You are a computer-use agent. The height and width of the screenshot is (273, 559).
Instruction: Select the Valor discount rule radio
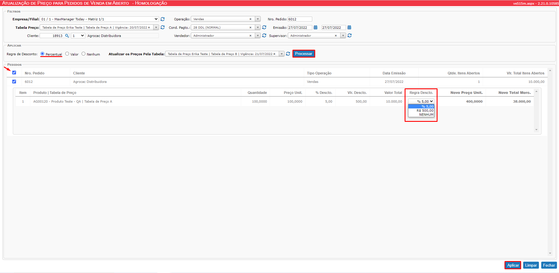pyautogui.click(x=67, y=54)
